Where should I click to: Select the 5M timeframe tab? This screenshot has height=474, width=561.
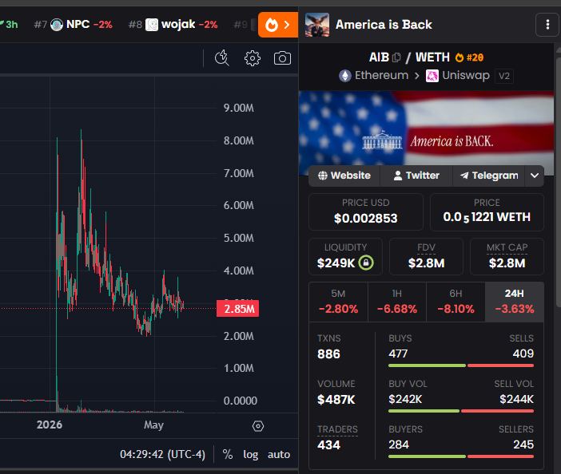coord(338,302)
